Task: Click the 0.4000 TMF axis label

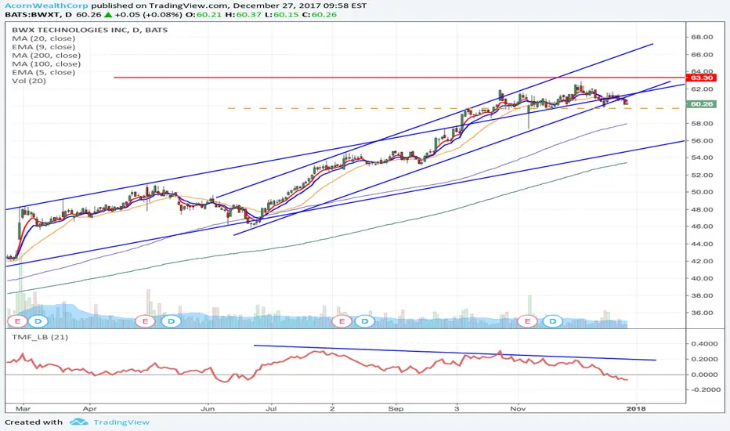Action: tap(705, 344)
